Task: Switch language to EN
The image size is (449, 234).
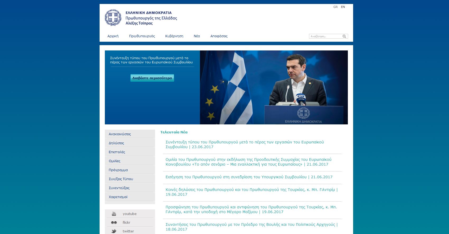Action: click(x=343, y=7)
